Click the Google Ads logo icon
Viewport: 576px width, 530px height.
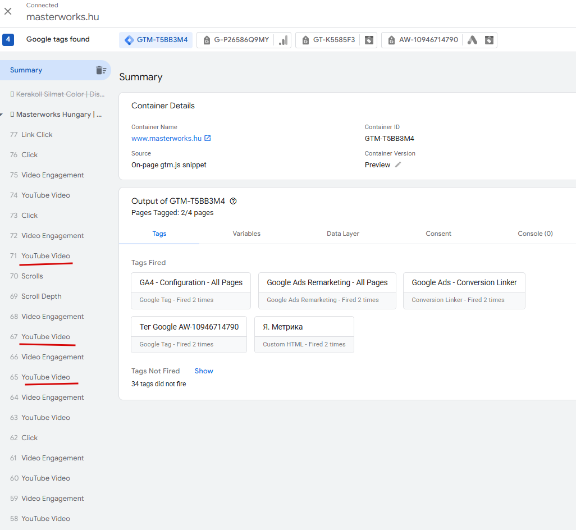(472, 40)
